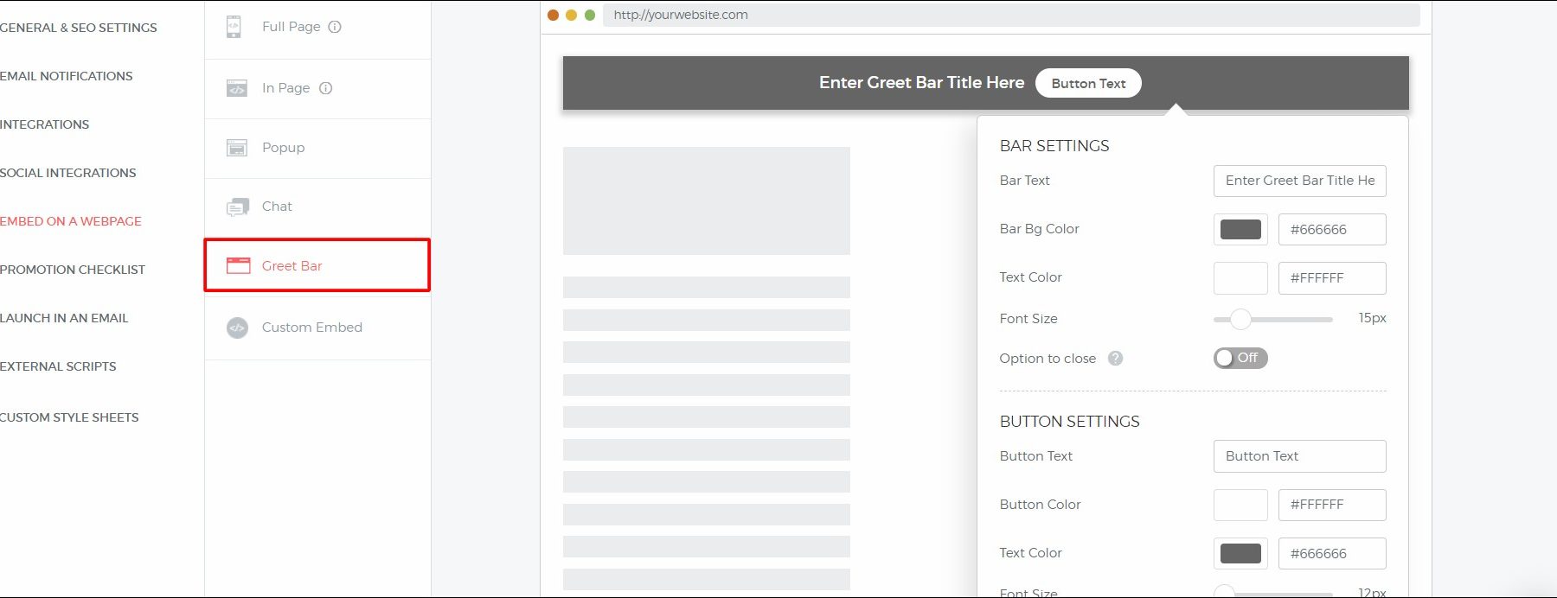The image size is (1557, 598).
Task: Click the Full Page embed icon
Action: (x=234, y=27)
